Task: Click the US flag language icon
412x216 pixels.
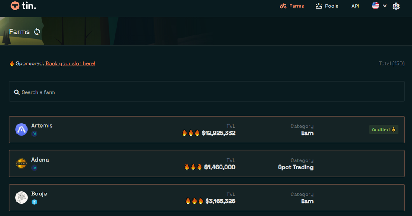Action: [x=375, y=6]
